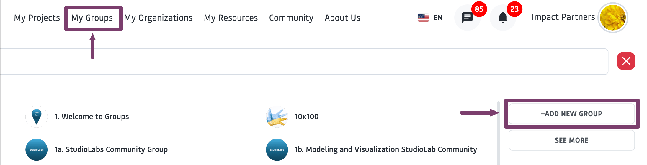Click the StudioLabs Community Group logo

click(37, 150)
